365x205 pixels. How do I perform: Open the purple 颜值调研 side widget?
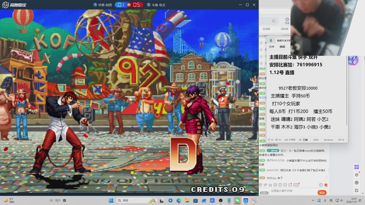[356, 167]
